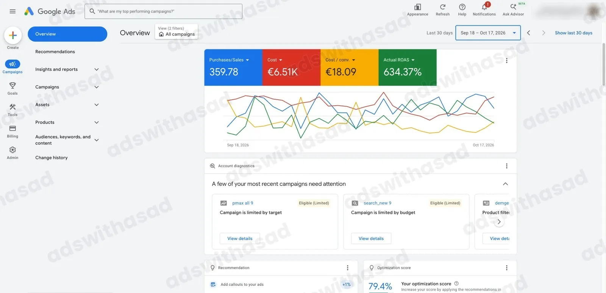Click the Google Ads logo
This screenshot has width=606, height=293.
click(50, 11)
